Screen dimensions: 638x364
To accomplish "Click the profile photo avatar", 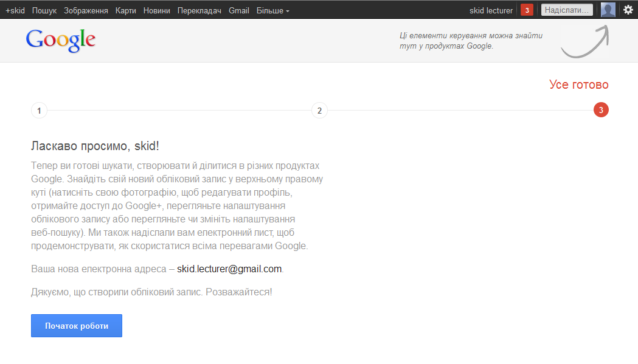I will coord(608,10).
